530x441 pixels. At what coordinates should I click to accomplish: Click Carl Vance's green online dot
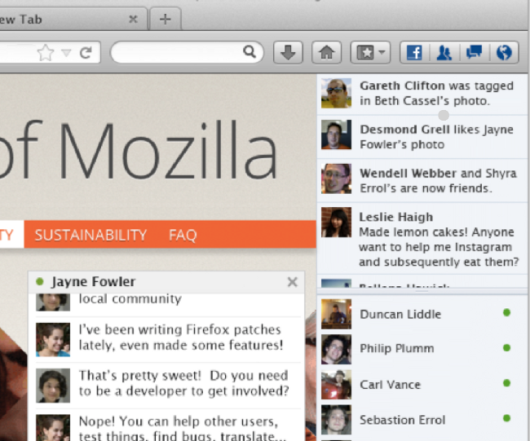click(506, 383)
